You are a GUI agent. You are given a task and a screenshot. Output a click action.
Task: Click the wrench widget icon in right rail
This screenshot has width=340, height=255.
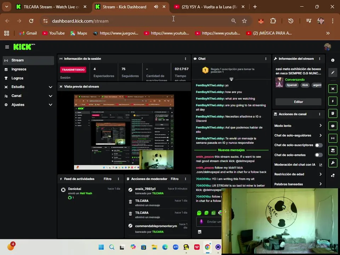(333, 163)
